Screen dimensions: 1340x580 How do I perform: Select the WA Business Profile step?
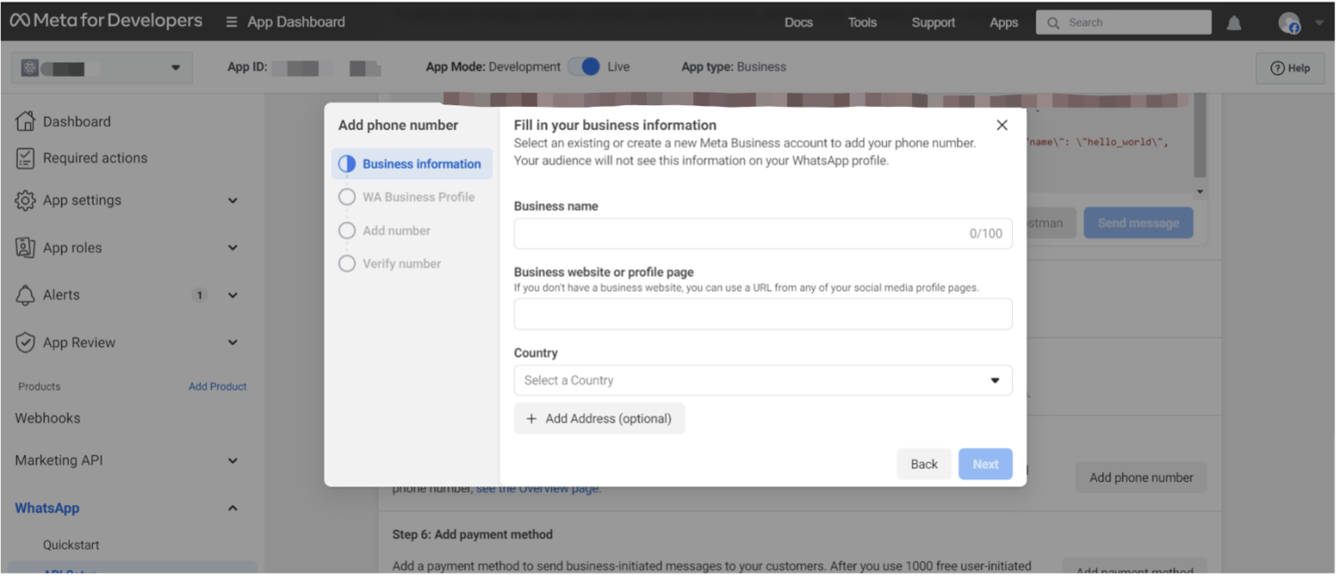[x=417, y=197]
